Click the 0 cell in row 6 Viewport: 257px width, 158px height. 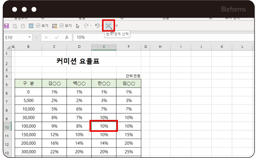pos(28,92)
